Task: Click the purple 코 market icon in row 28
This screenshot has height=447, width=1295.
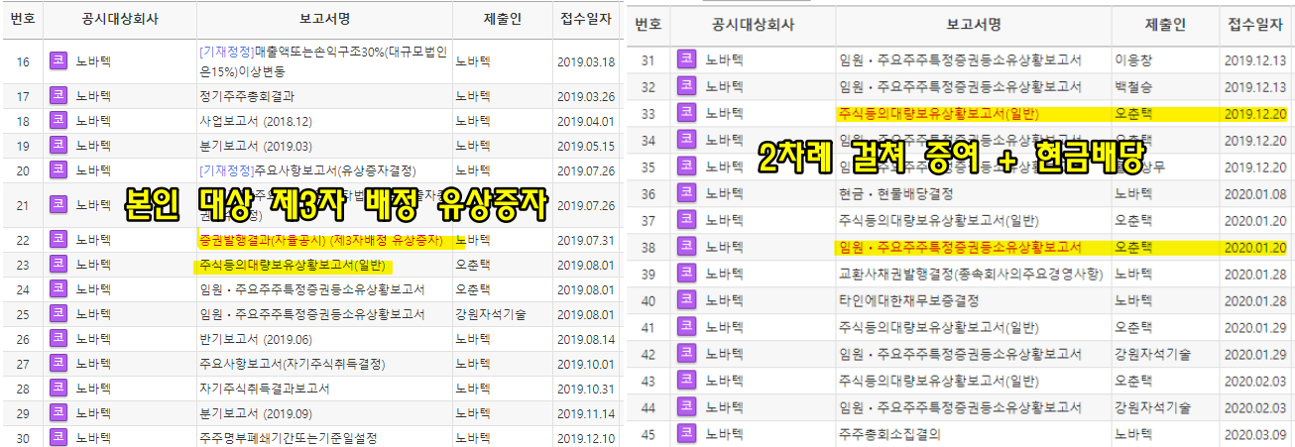Action: coord(59,389)
